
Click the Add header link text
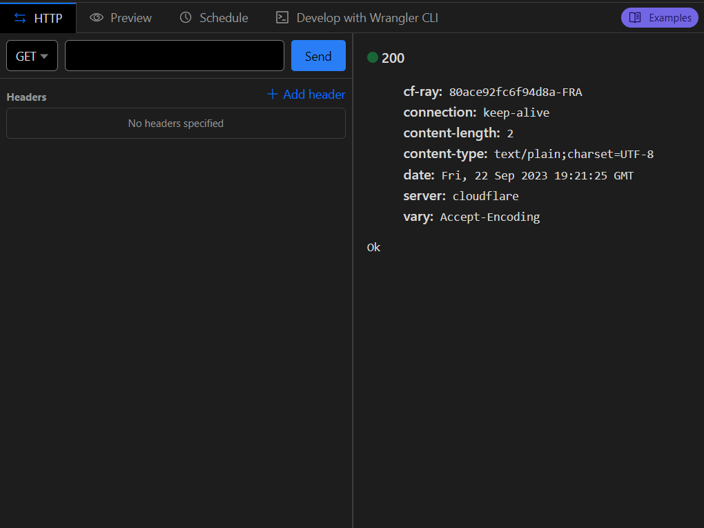pos(314,95)
